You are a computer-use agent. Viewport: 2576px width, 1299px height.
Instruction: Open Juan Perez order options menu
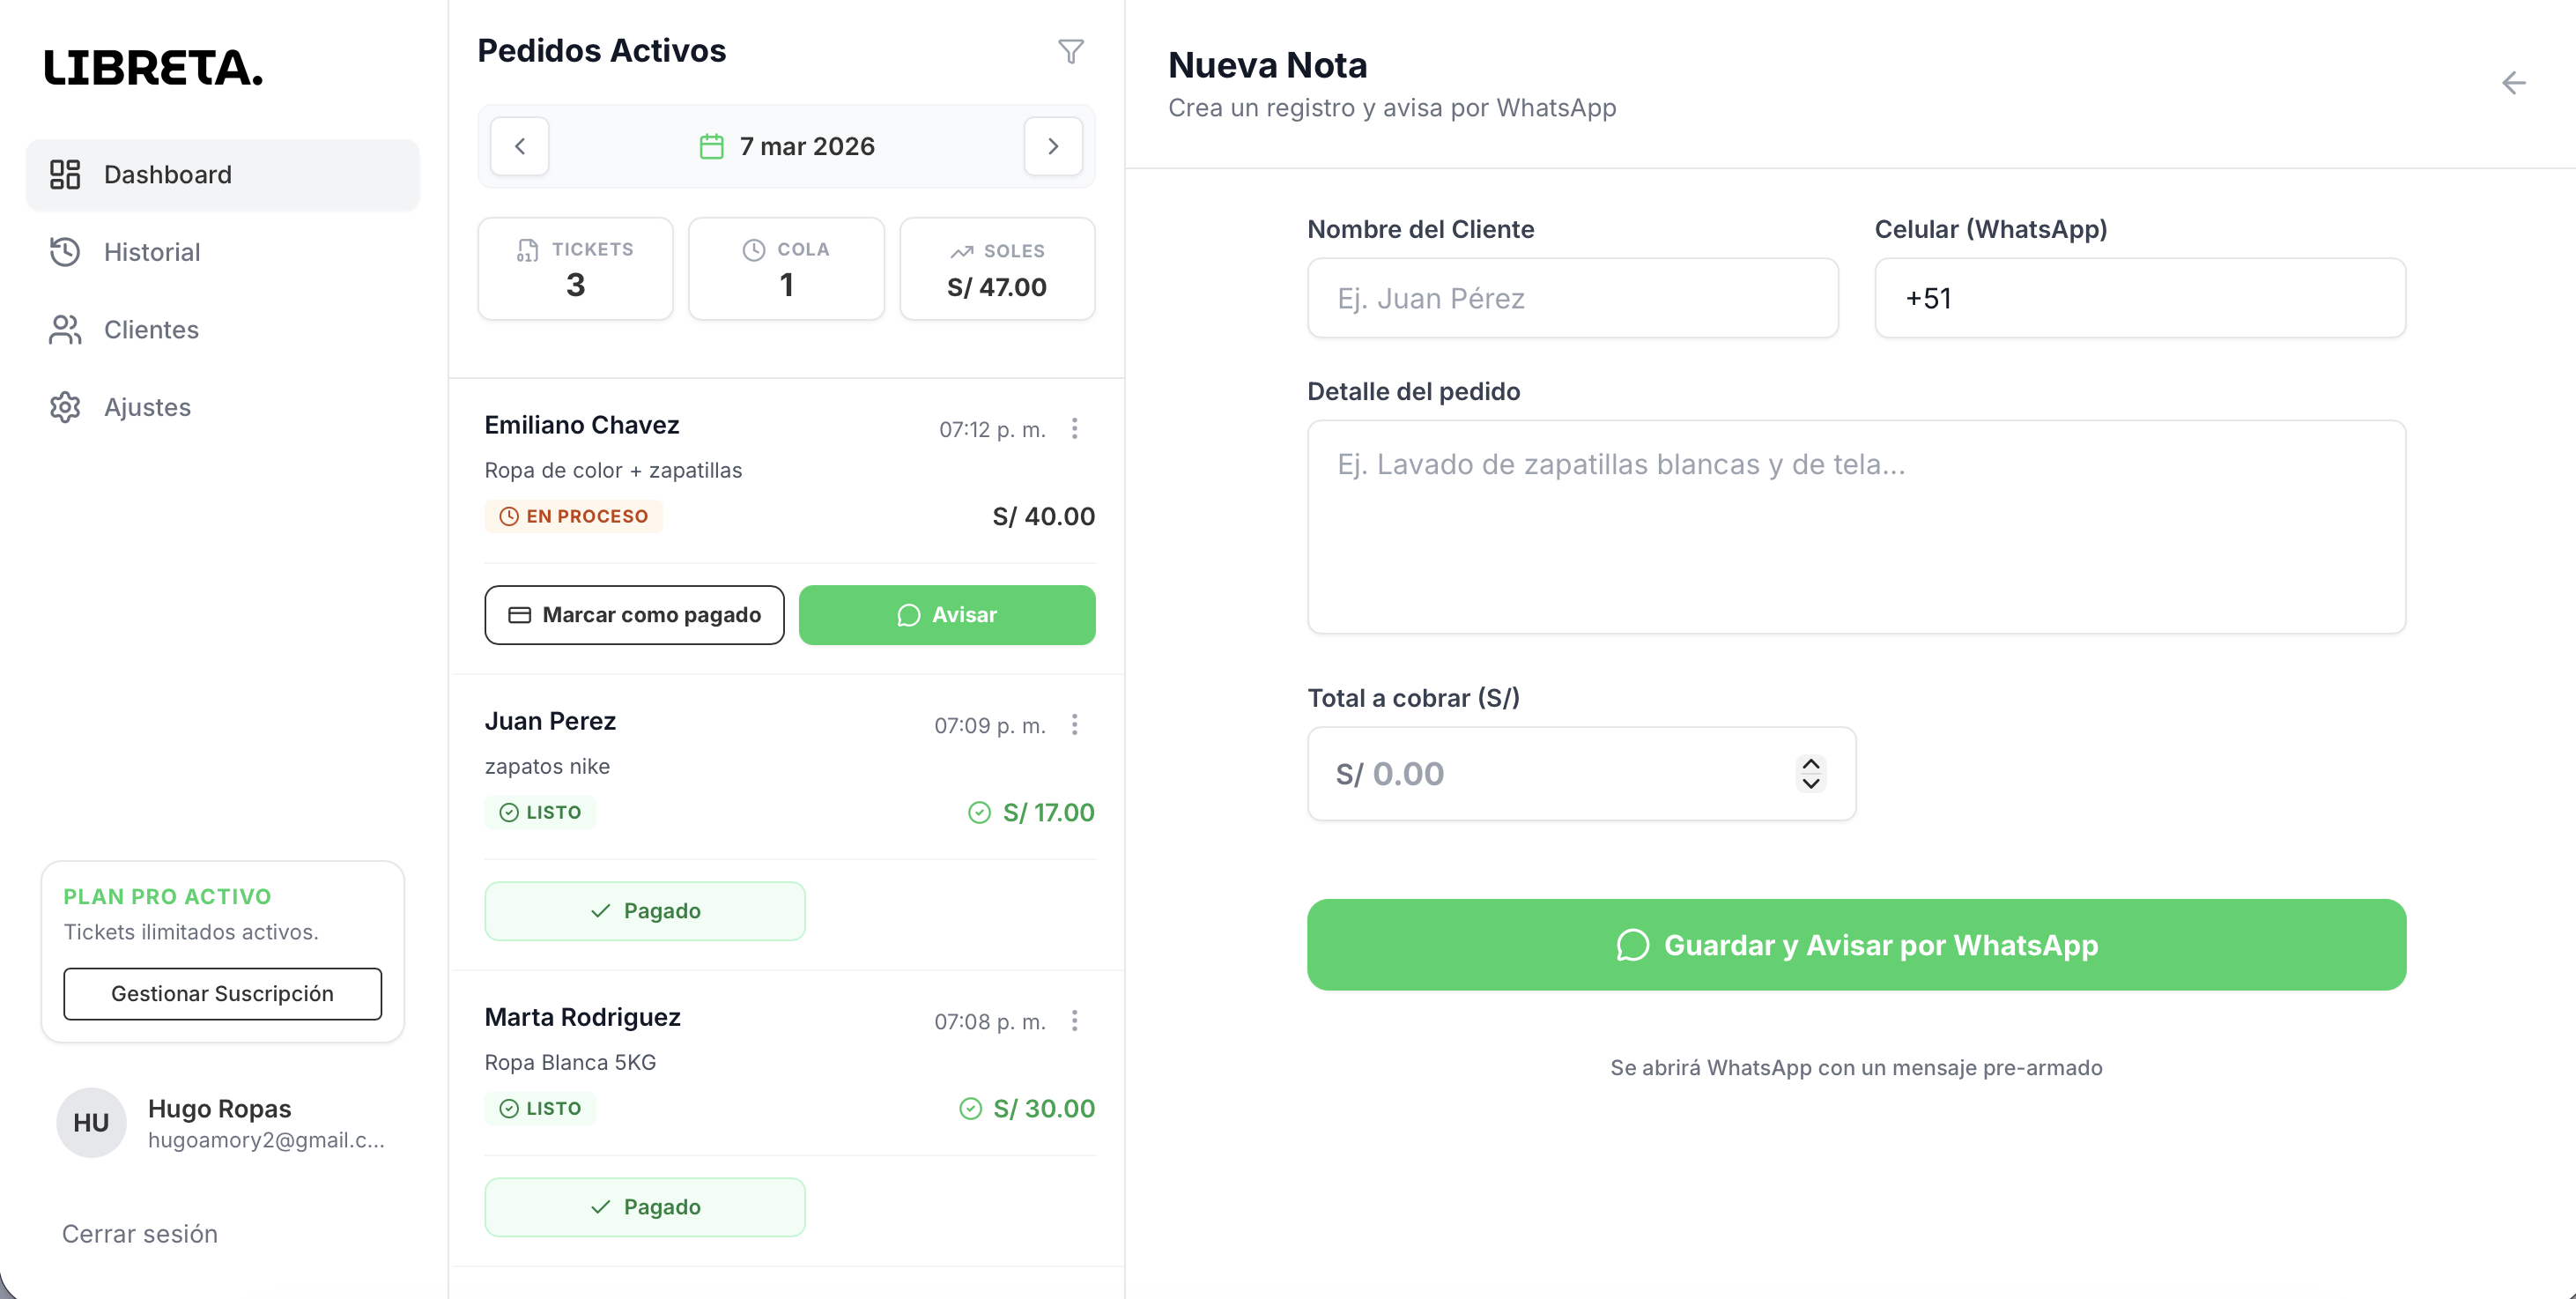tap(1074, 724)
